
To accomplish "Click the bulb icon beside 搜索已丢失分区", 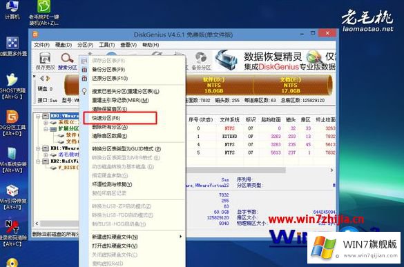I will click(84, 91).
